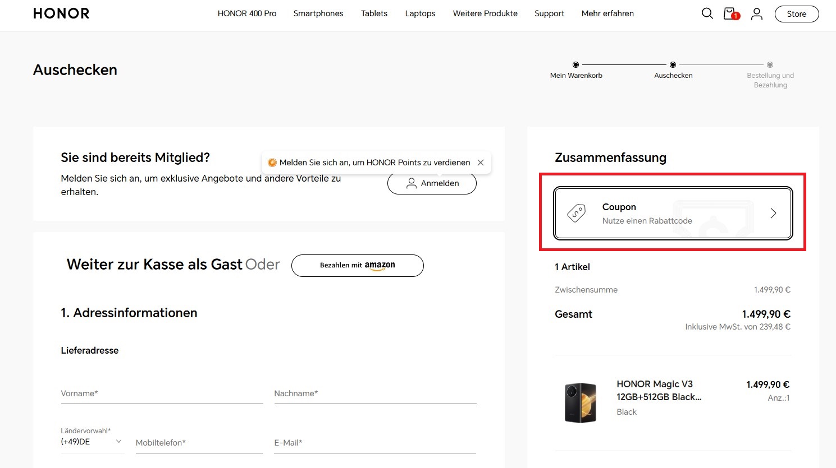Screen dimensions: 836x468
Task: Click the Zwischensumme label
Action: [x=586, y=290]
